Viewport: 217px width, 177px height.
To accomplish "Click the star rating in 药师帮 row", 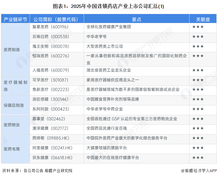I will pyautogui.click(x=198, y=138).
